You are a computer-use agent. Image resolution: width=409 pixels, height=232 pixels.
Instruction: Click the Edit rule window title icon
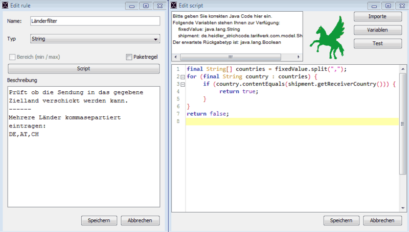pos(4,6)
